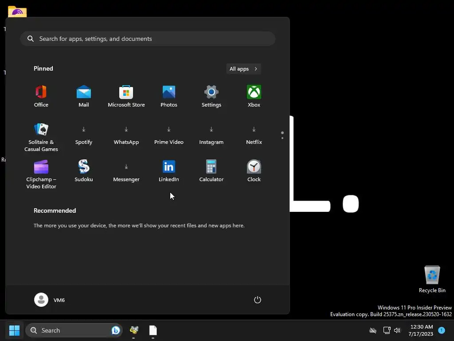Click the Prime Video download tile
The image size is (454, 341).
169,135
